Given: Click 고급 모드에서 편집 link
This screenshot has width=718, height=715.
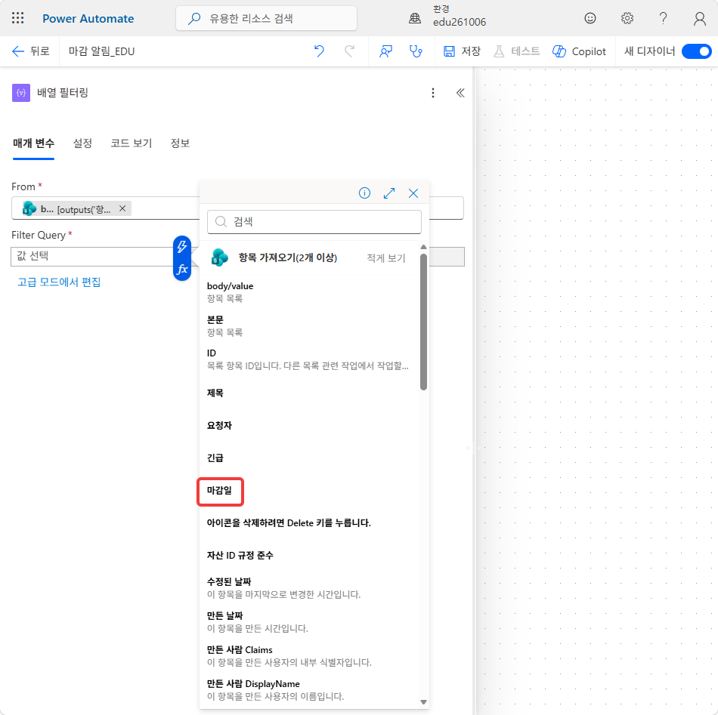Looking at the screenshot, I should pyautogui.click(x=59, y=282).
